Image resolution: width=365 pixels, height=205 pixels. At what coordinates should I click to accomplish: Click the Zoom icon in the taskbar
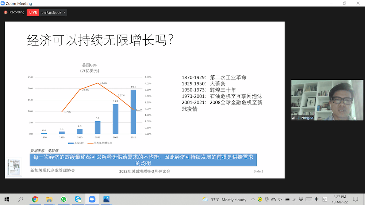92,199
